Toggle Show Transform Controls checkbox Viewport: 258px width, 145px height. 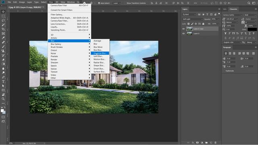[125, 3]
